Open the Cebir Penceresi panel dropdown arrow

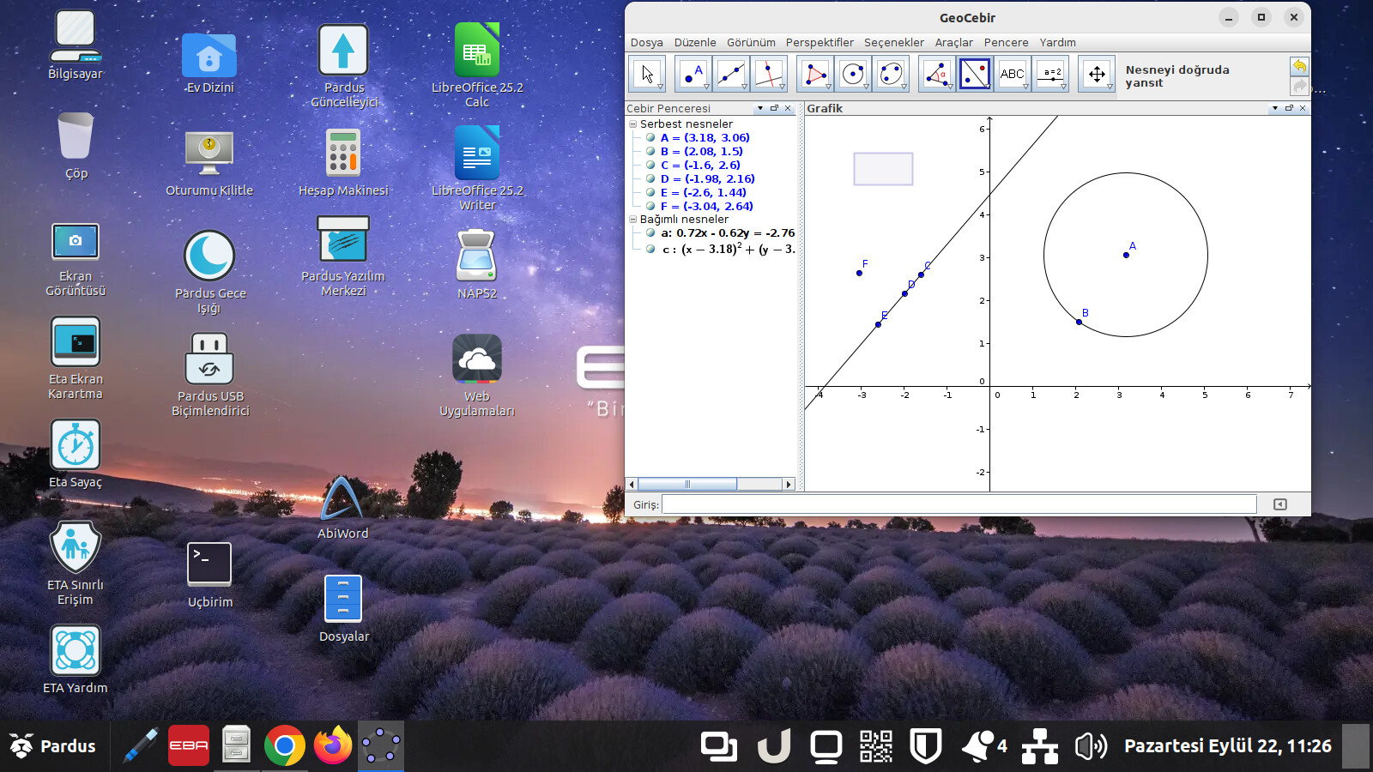coord(759,109)
